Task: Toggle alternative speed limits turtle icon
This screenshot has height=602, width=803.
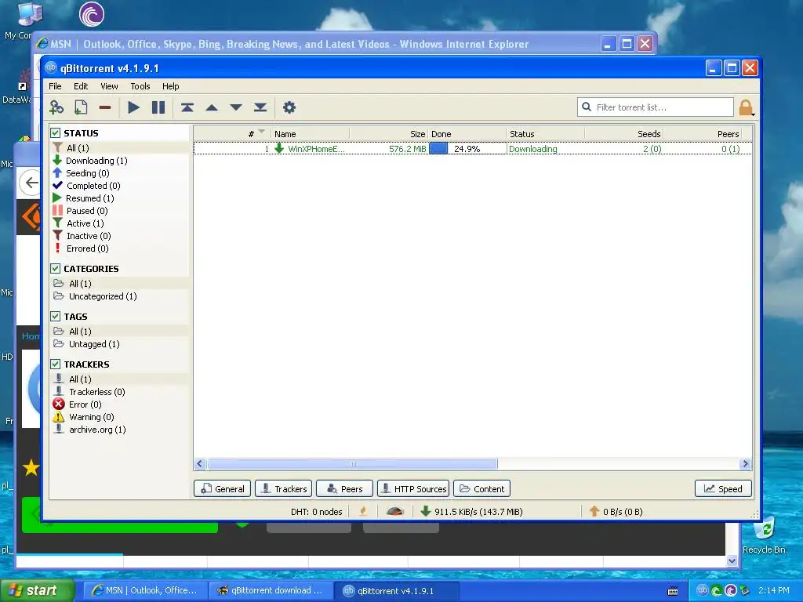Action: (395, 511)
